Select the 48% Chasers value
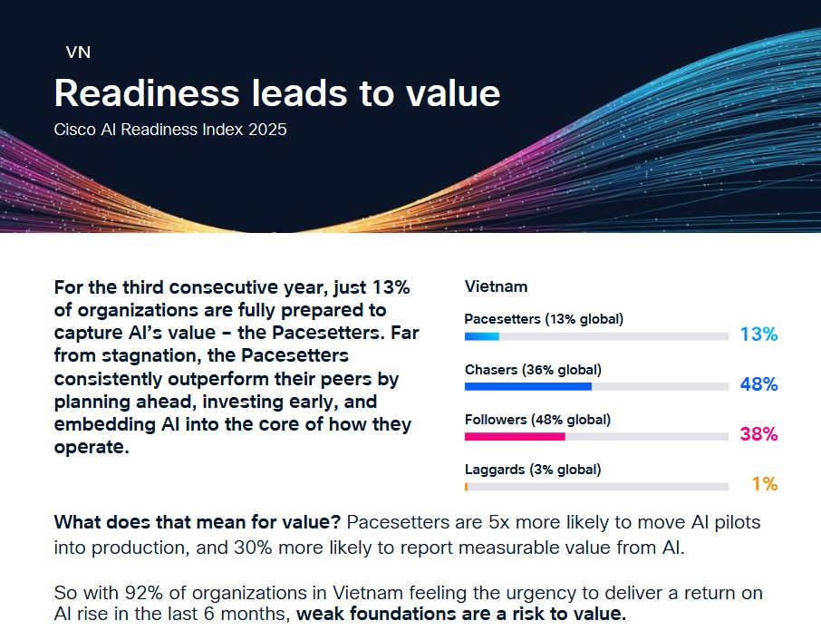 pyautogui.click(x=758, y=384)
